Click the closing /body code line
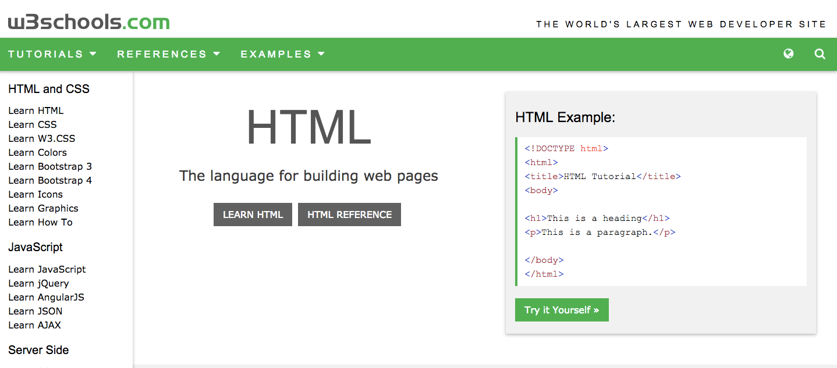 544,260
